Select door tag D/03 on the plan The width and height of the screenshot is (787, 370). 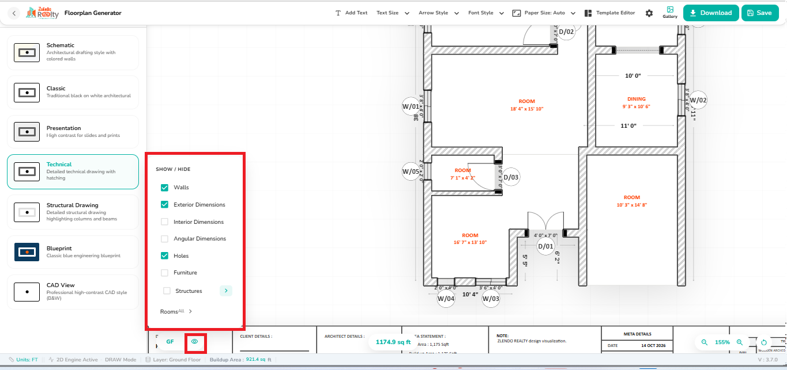511,177
